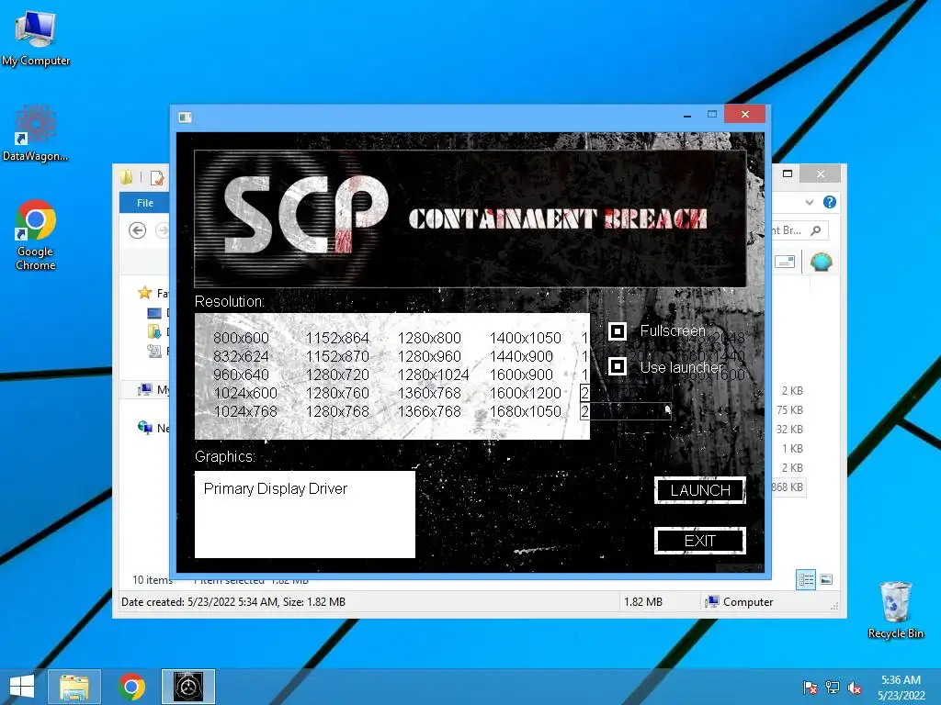Select the 1280x800 resolution
The width and height of the screenshot is (941, 705).
coord(429,338)
